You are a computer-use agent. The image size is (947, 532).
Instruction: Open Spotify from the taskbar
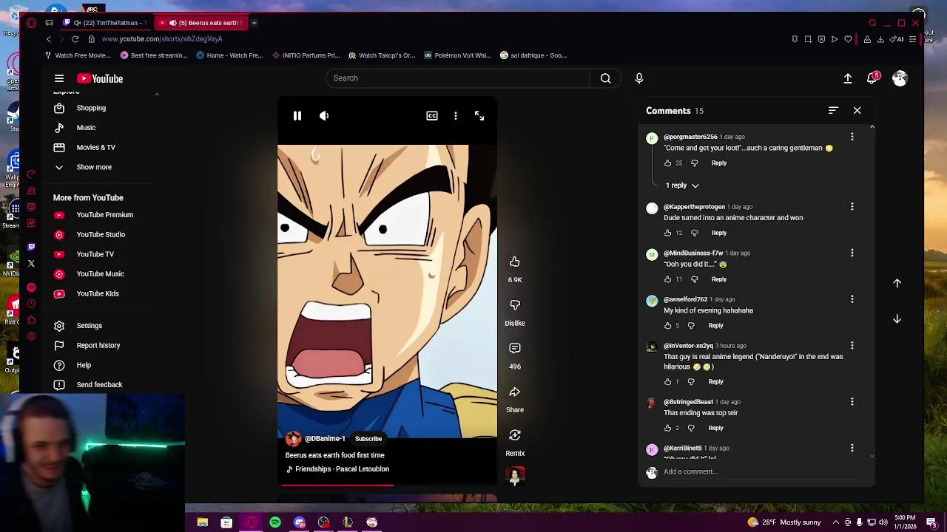point(275,522)
